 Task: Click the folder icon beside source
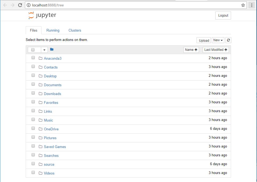tap(40, 164)
